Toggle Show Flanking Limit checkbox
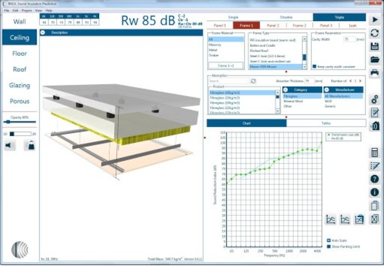Screen dimensions: 384x267 pos(329,247)
